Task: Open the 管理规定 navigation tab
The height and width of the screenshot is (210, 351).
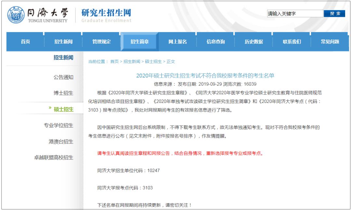Action: (101, 42)
